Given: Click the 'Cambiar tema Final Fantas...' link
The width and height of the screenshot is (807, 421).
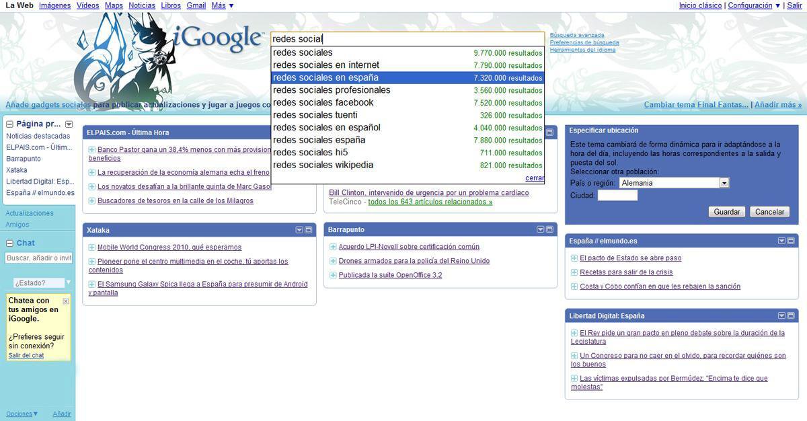Looking at the screenshot, I should pyautogui.click(x=695, y=105).
